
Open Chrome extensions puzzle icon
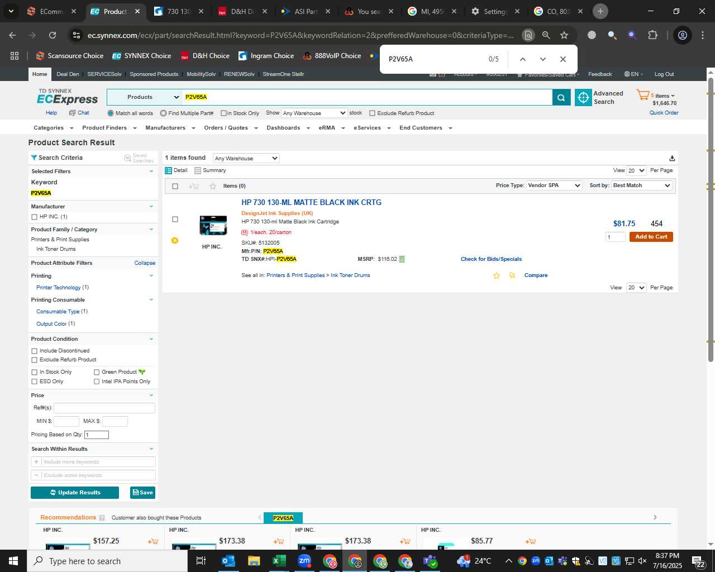pos(652,35)
